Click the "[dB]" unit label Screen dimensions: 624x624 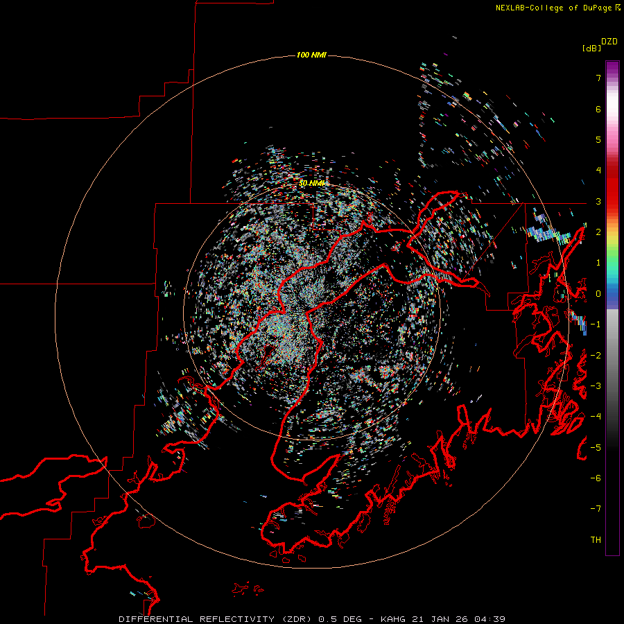point(591,48)
